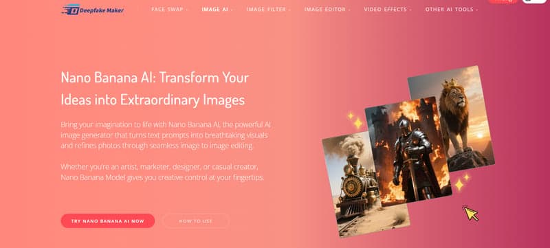
Task: Click Try Nano Banana AI Now button
Action: click(x=108, y=221)
